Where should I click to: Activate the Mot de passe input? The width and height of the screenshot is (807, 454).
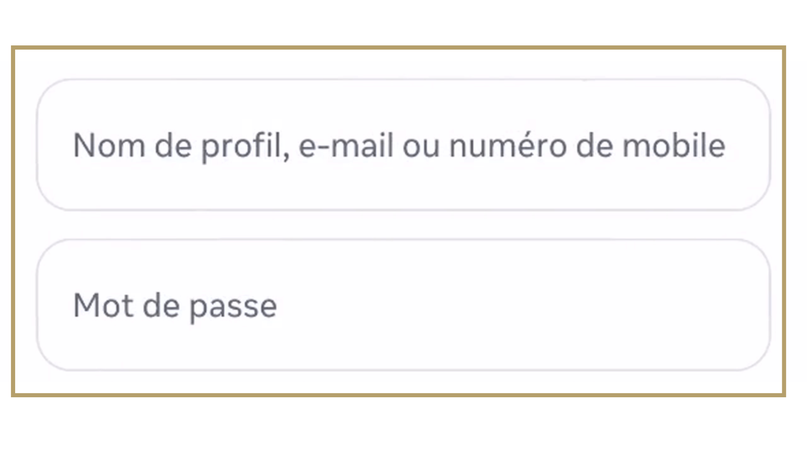coord(403,305)
